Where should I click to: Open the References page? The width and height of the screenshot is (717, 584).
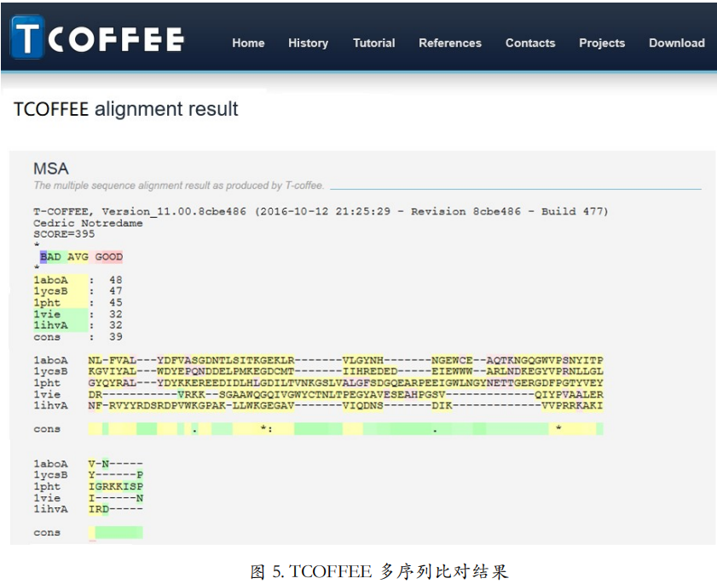click(x=450, y=43)
